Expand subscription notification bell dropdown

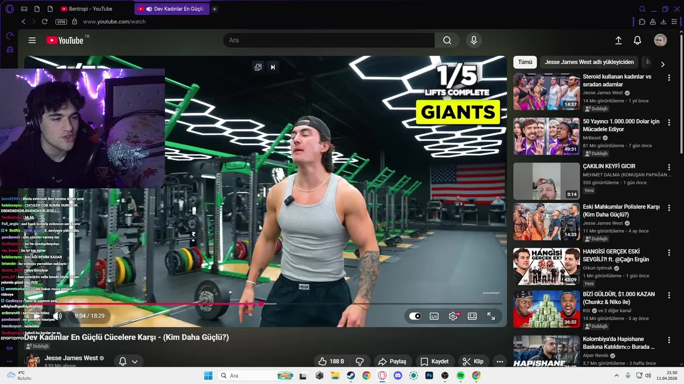tap(128, 362)
